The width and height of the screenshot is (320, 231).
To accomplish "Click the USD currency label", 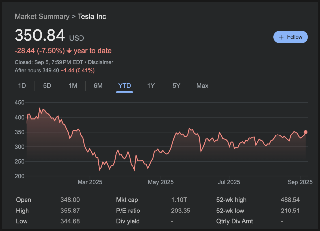I will tap(77, 38).
